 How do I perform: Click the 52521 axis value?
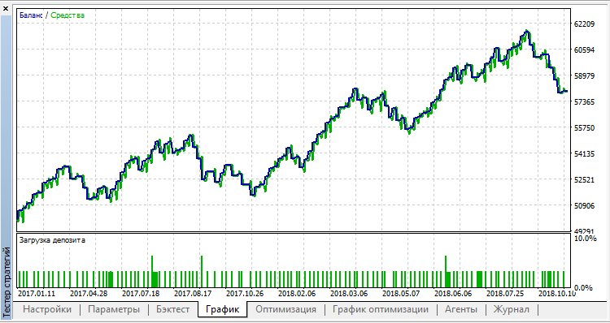click(584, 179)
